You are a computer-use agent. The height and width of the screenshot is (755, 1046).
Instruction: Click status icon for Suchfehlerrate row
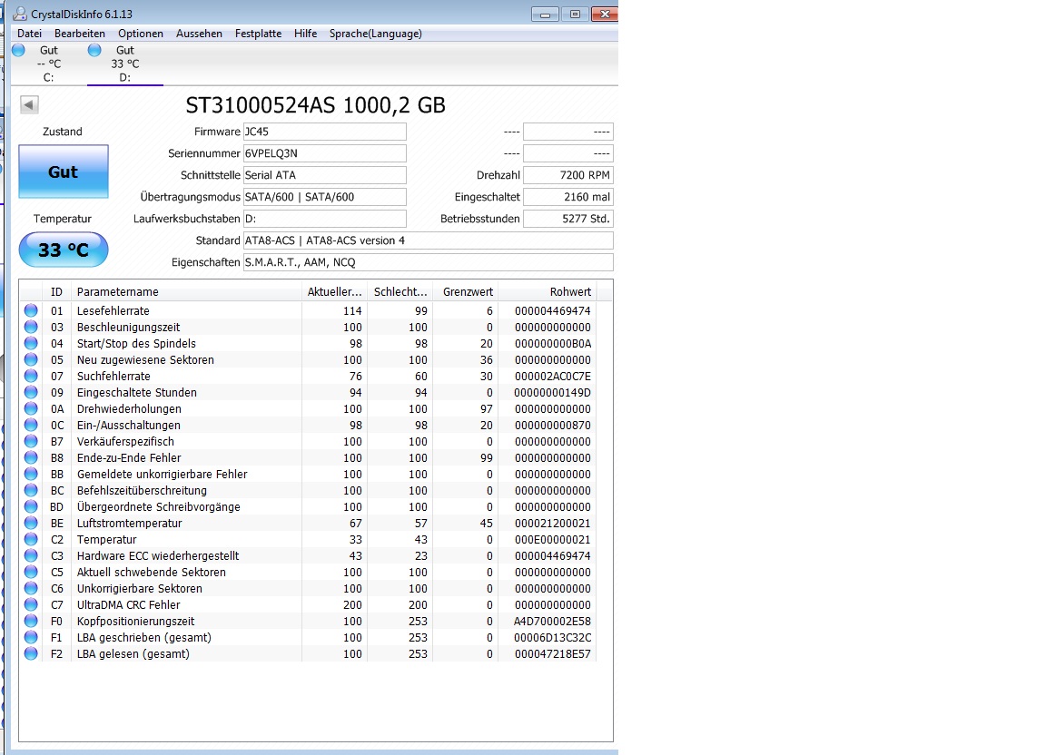click(31, 376)
